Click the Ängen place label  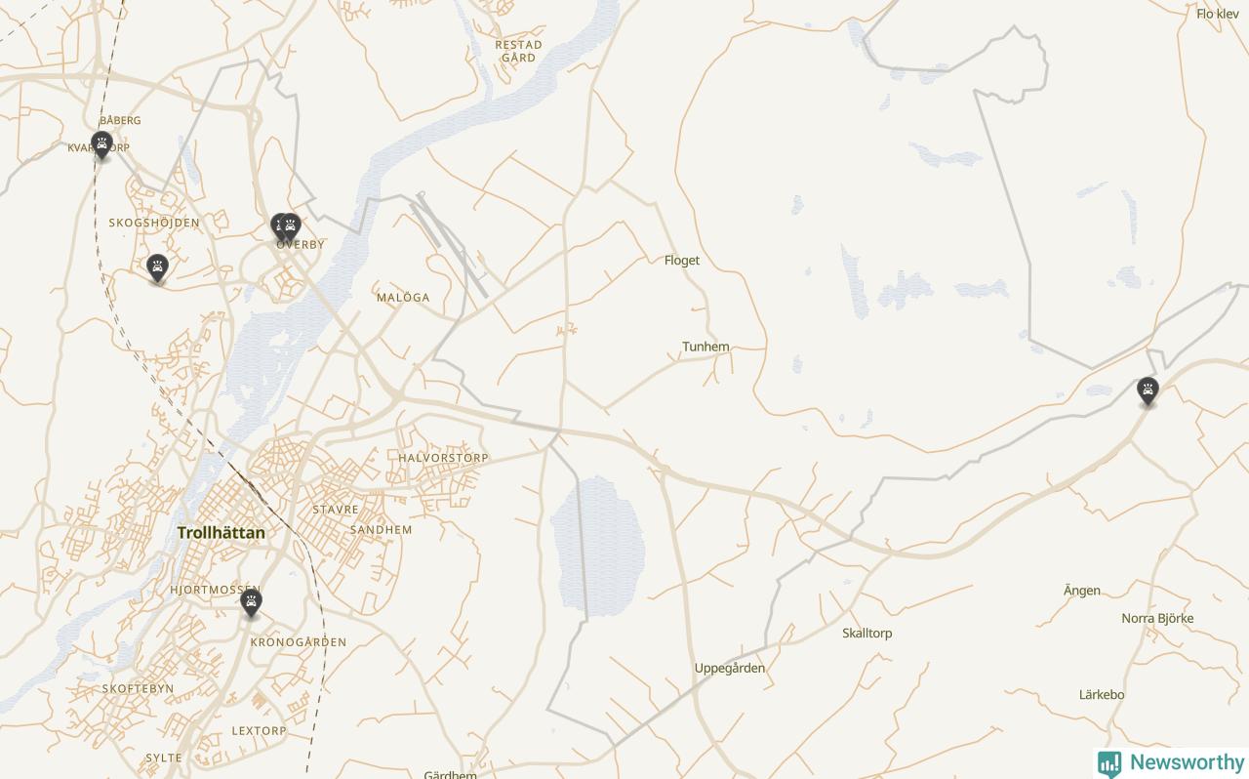[x=1082, y=591]
